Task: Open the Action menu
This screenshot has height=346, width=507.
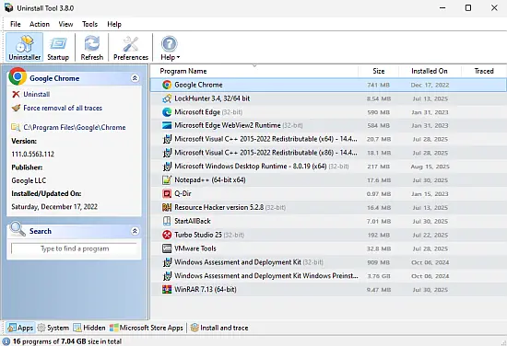Action: (40, 24)
